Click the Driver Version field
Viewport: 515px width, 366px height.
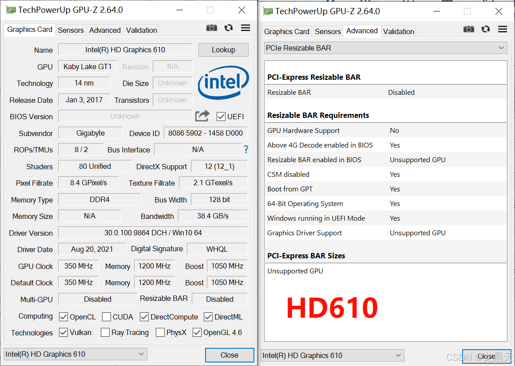tap(153, 233)
